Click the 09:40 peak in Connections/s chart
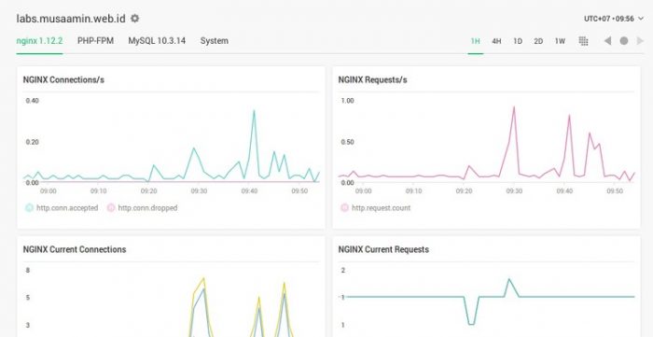 (254, 110)
